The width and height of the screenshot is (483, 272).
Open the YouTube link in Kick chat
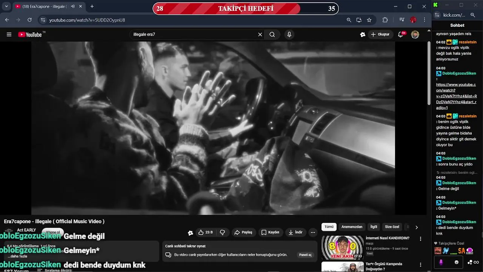(x=457, y=96)
